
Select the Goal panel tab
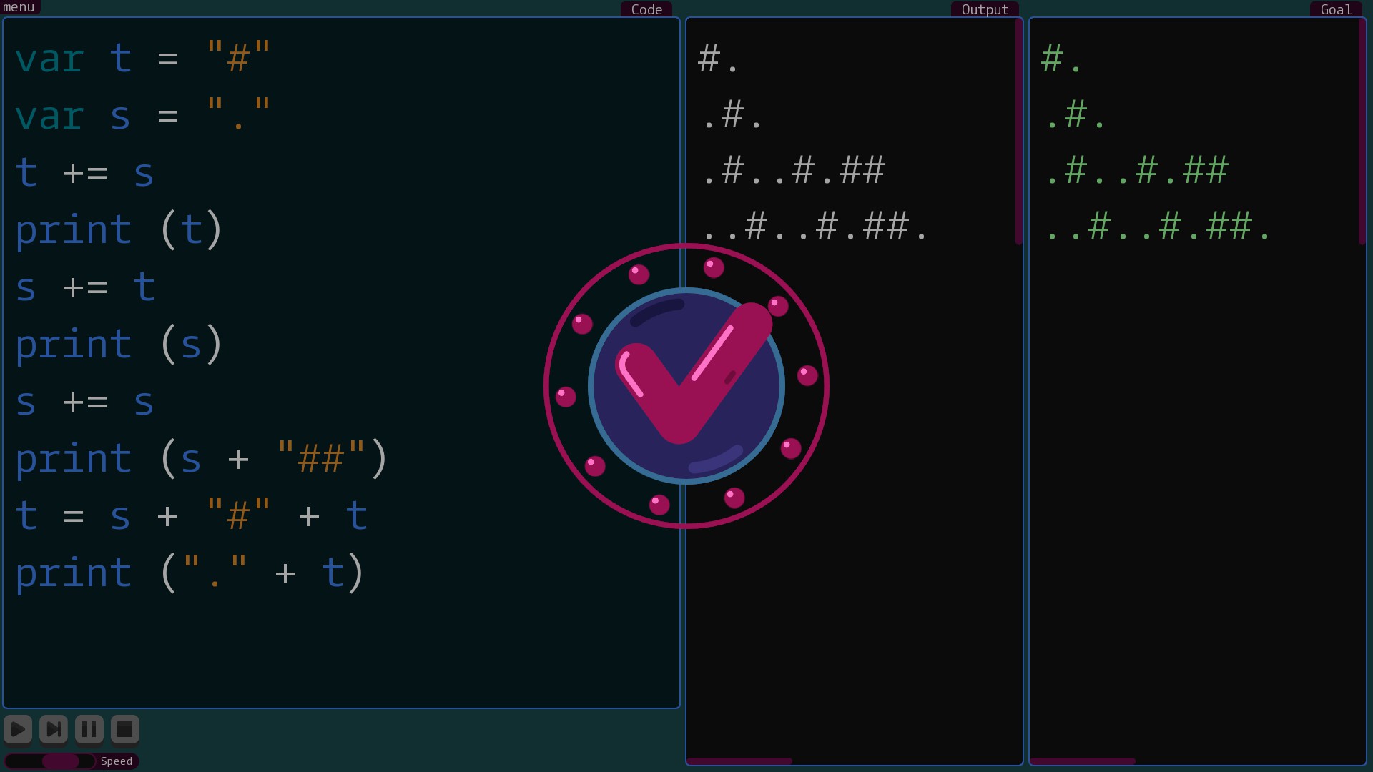click(x=1336, y=9)
